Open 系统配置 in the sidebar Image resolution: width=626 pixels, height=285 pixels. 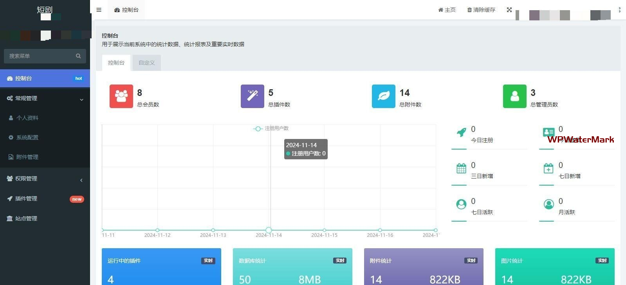point(27,137)
